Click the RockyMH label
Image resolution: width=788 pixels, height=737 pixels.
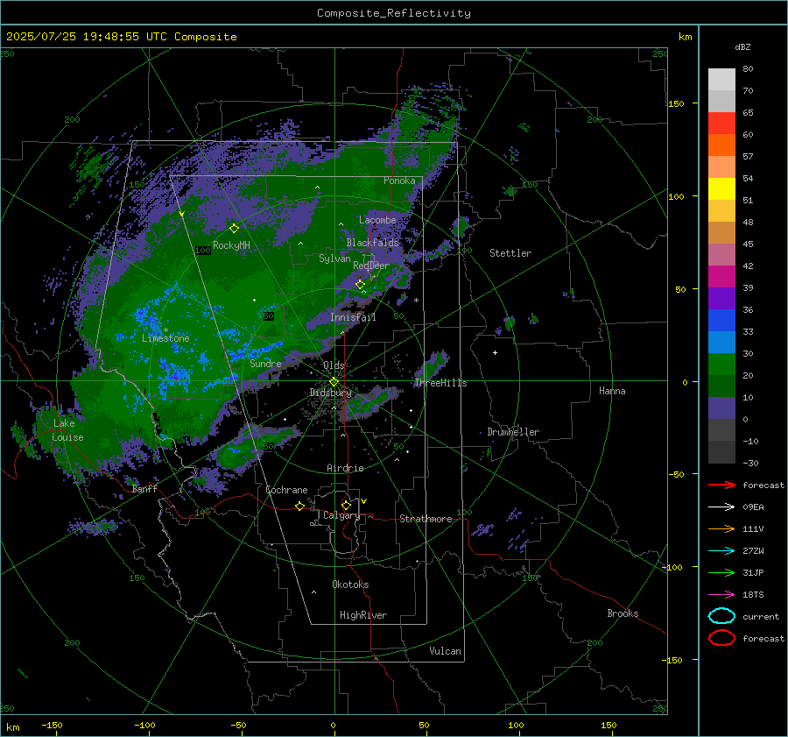click(231, 245)
